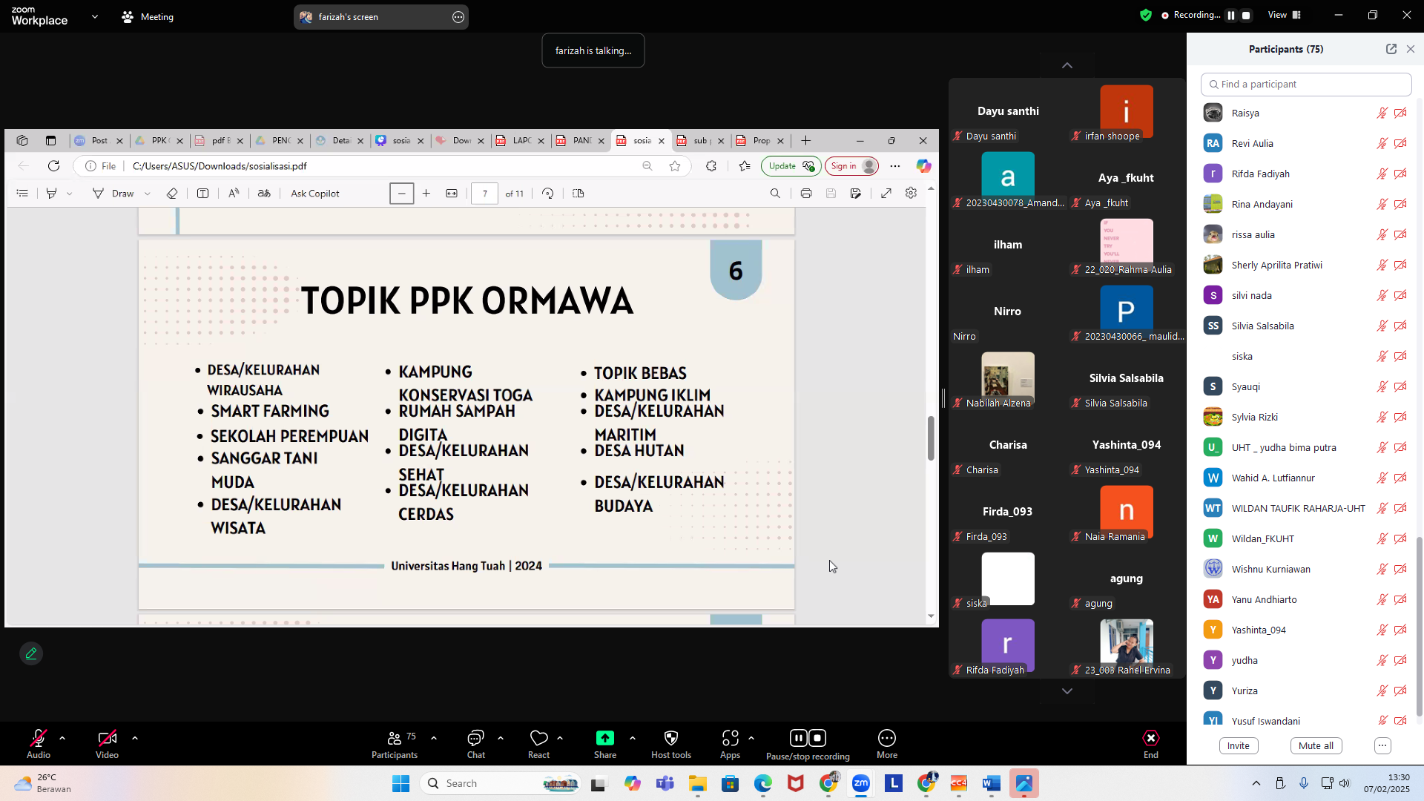Pop out the Participants panel
The height and width of the screenshot is (801, 1424).
(x=1391, y=49)
